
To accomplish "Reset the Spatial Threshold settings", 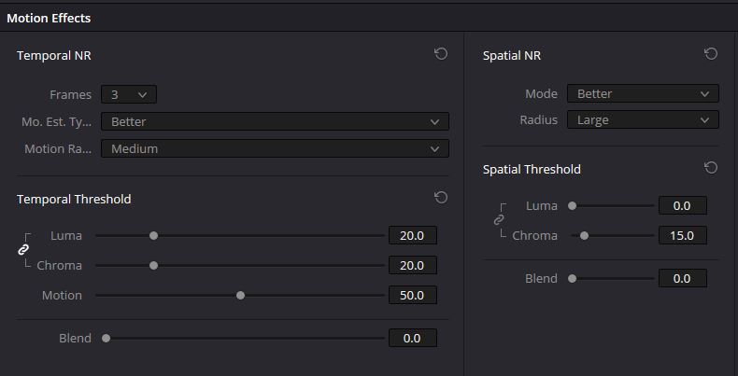I will (710, 168).
